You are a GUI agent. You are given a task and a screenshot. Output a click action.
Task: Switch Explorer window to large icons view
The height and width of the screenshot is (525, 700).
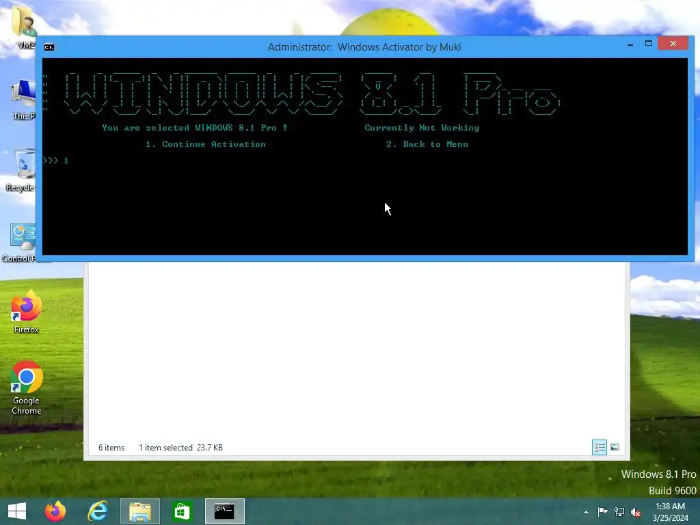(x=615, y=447)
